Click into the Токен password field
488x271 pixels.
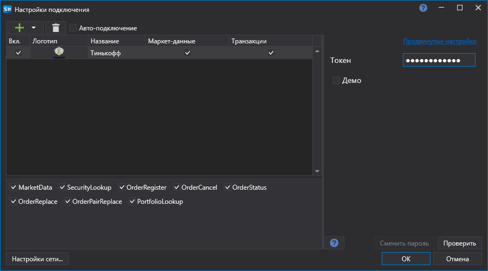(439, 60)
